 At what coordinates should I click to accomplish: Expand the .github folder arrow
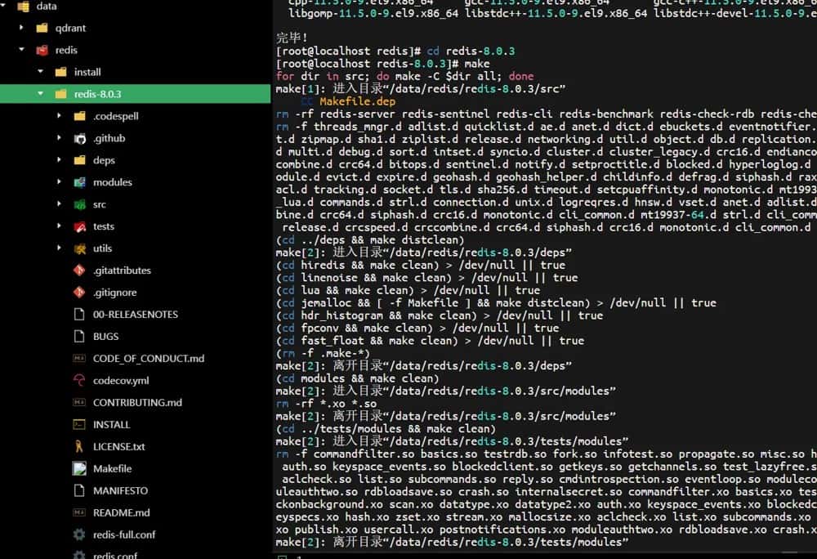tap(59, 137)
